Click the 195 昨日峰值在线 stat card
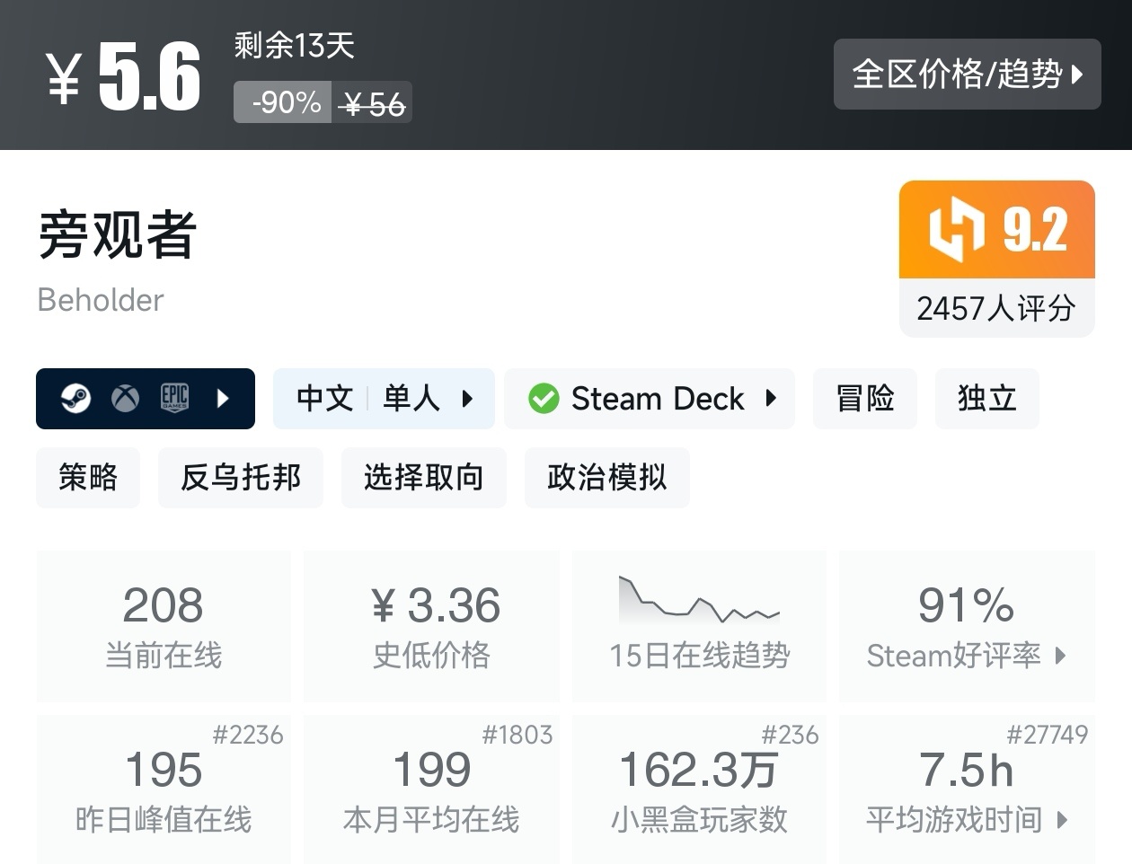The image size is (1132, 864). [x=164, y=789]
